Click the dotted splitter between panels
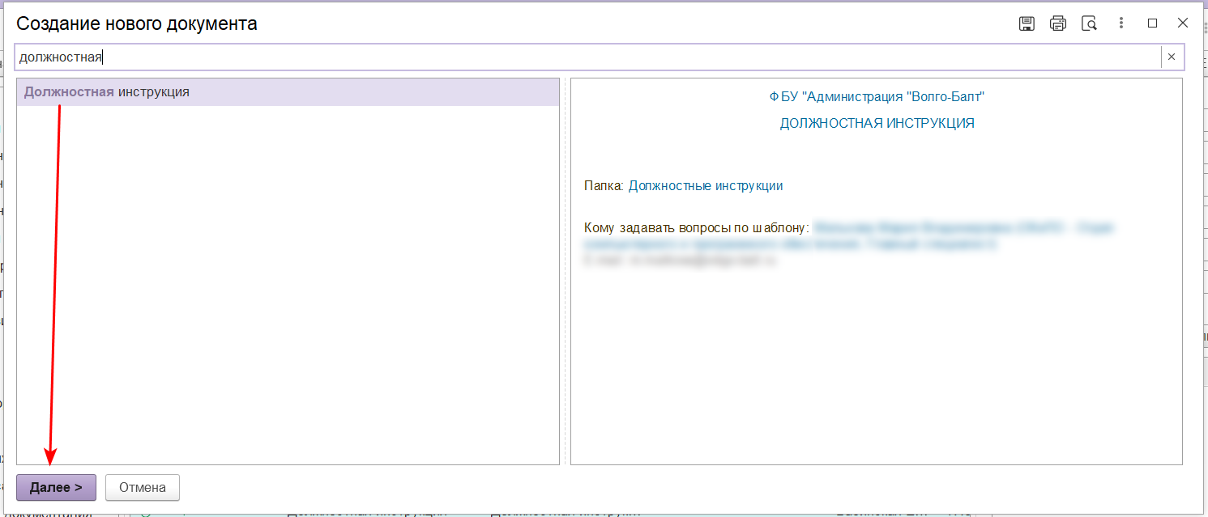1208x517 pixels. (565, 271)
